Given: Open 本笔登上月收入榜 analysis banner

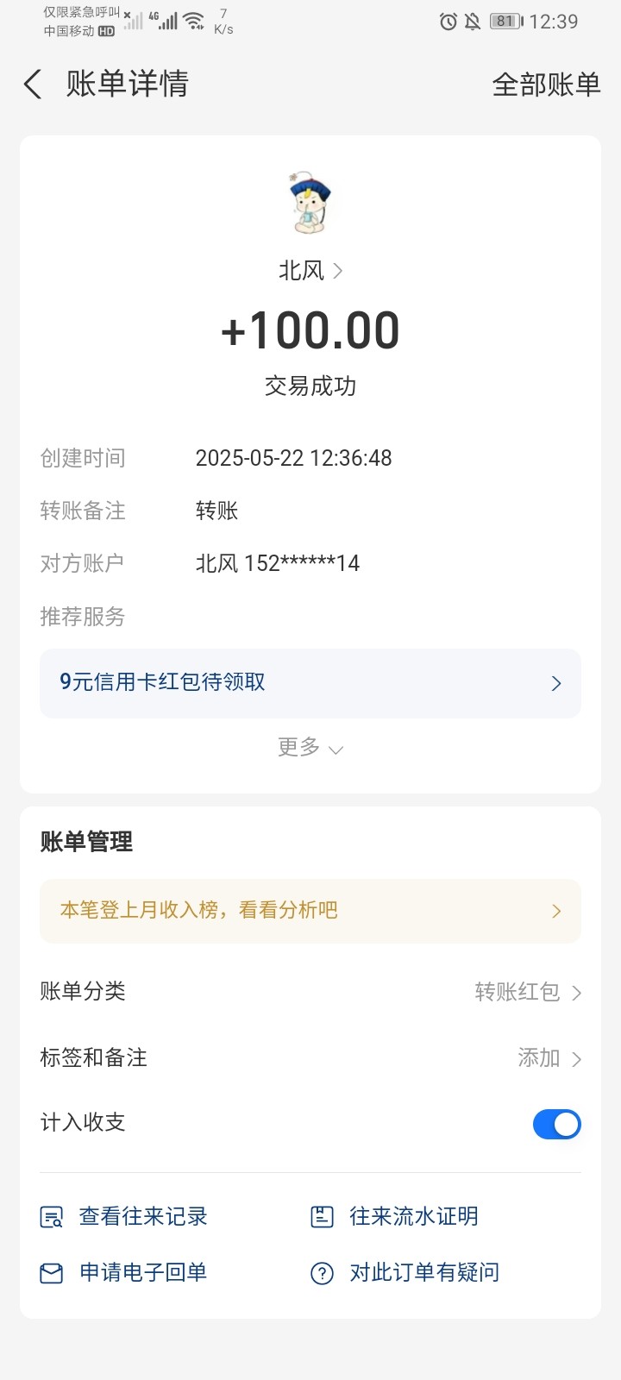Looking at the screenshot, I should [x=310, y=911].
